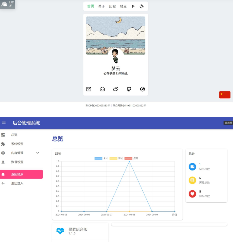
Task: Switch to the 历程 nav item
Action: pyautogui.click(x=112, y=6)
